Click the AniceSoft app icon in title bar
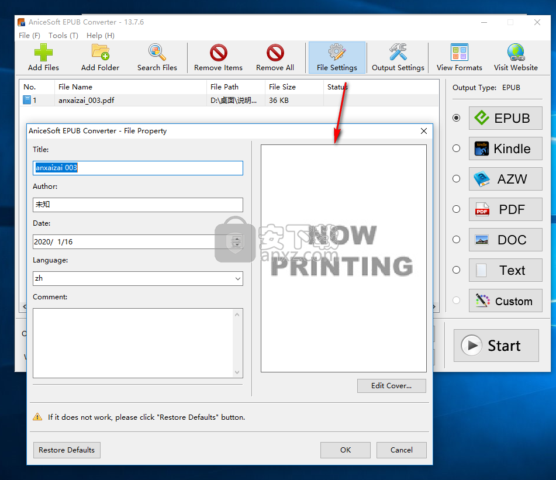Viewport: 556px width, 480px height. click(x=22, y=22)
